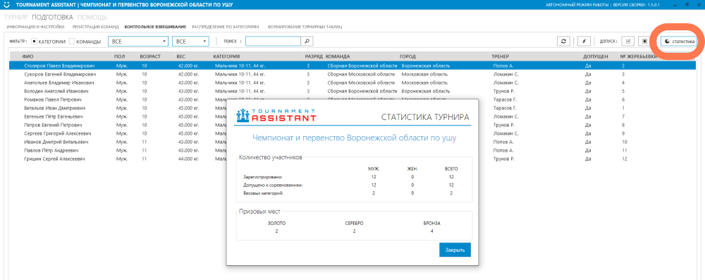
Task: Click the ТРЕНЕР column header
Action: click(501, 56)
